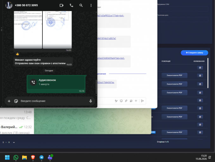Viewport: 215px width, 162px height.
Task: Click copy icon beside the second Завантажити PDF
Action: [x=200, y=84]
